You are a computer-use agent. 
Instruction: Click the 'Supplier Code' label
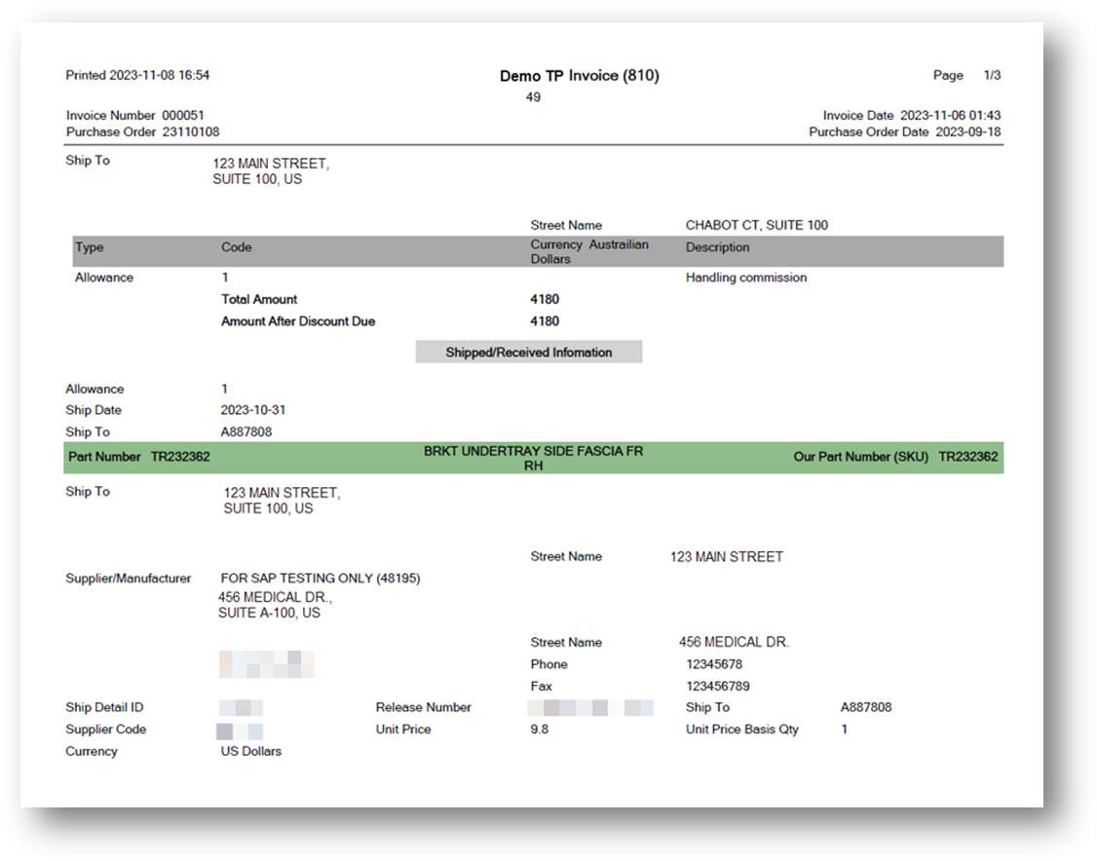click(x=105, y=730)
